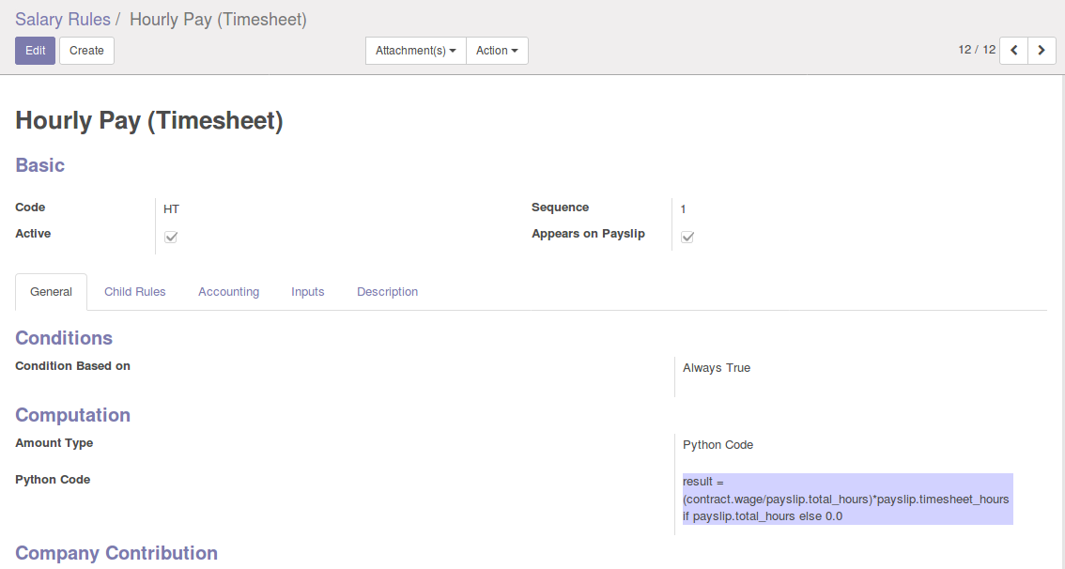
Task: Click the highlighted Python code text
Action: 846,499
